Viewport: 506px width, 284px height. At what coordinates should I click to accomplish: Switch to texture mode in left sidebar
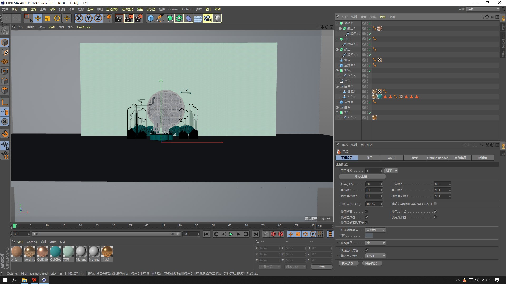tap(5, 52)
